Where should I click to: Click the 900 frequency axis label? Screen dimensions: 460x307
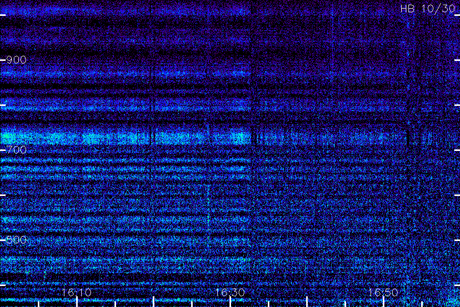click(x=16, y=60)
